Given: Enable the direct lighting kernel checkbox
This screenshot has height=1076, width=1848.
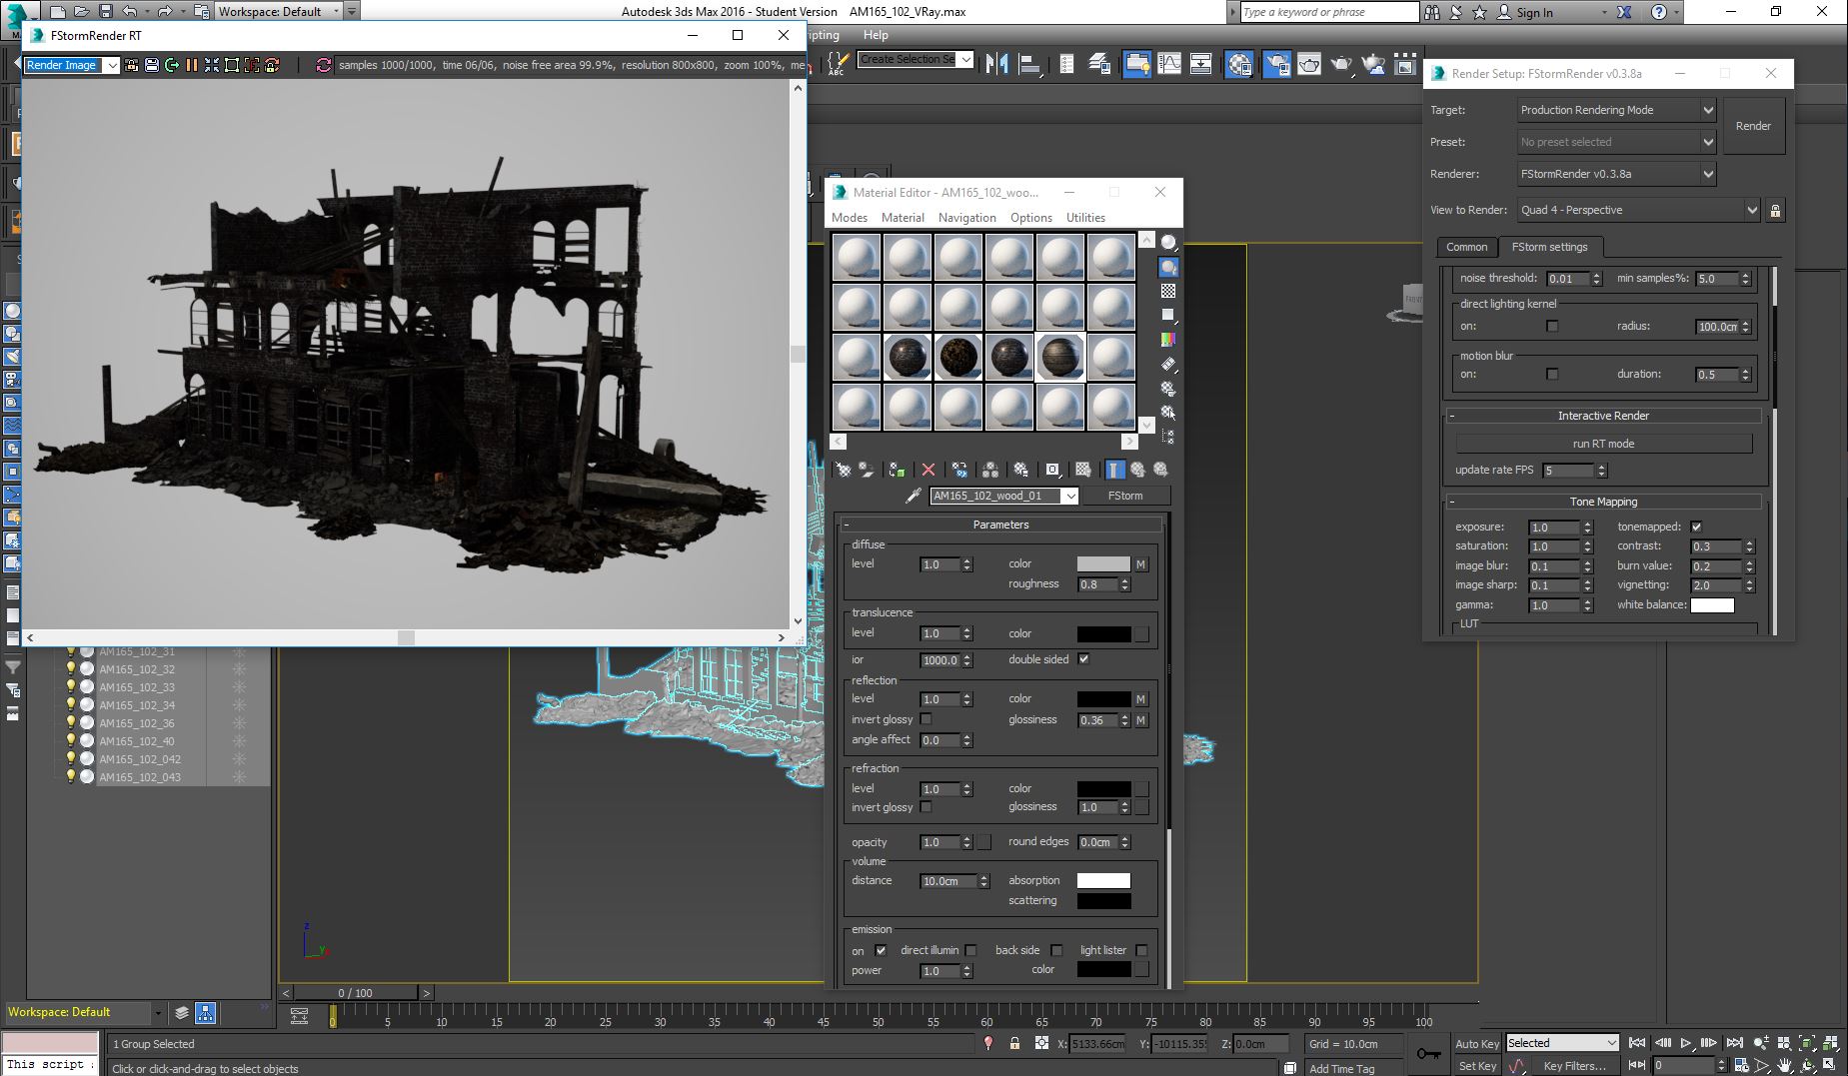Looking at the screenshot, I should coord(1552,326).
